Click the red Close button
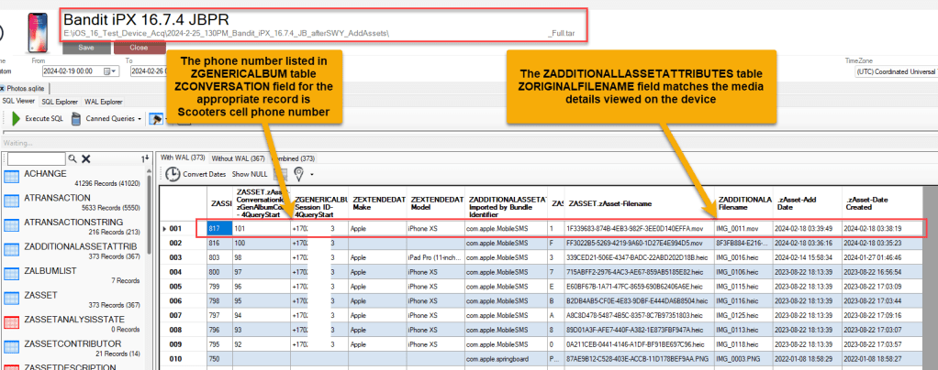Image resolution: width=938 pixels, height=370 pixels. pyautogui.click(x=139, y=47)
